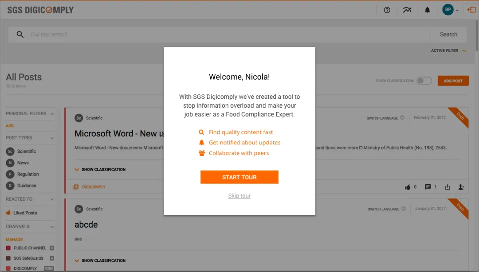Open comments icon on Microsoft Word post
479x272 pixels.
(x=428, y=187)
